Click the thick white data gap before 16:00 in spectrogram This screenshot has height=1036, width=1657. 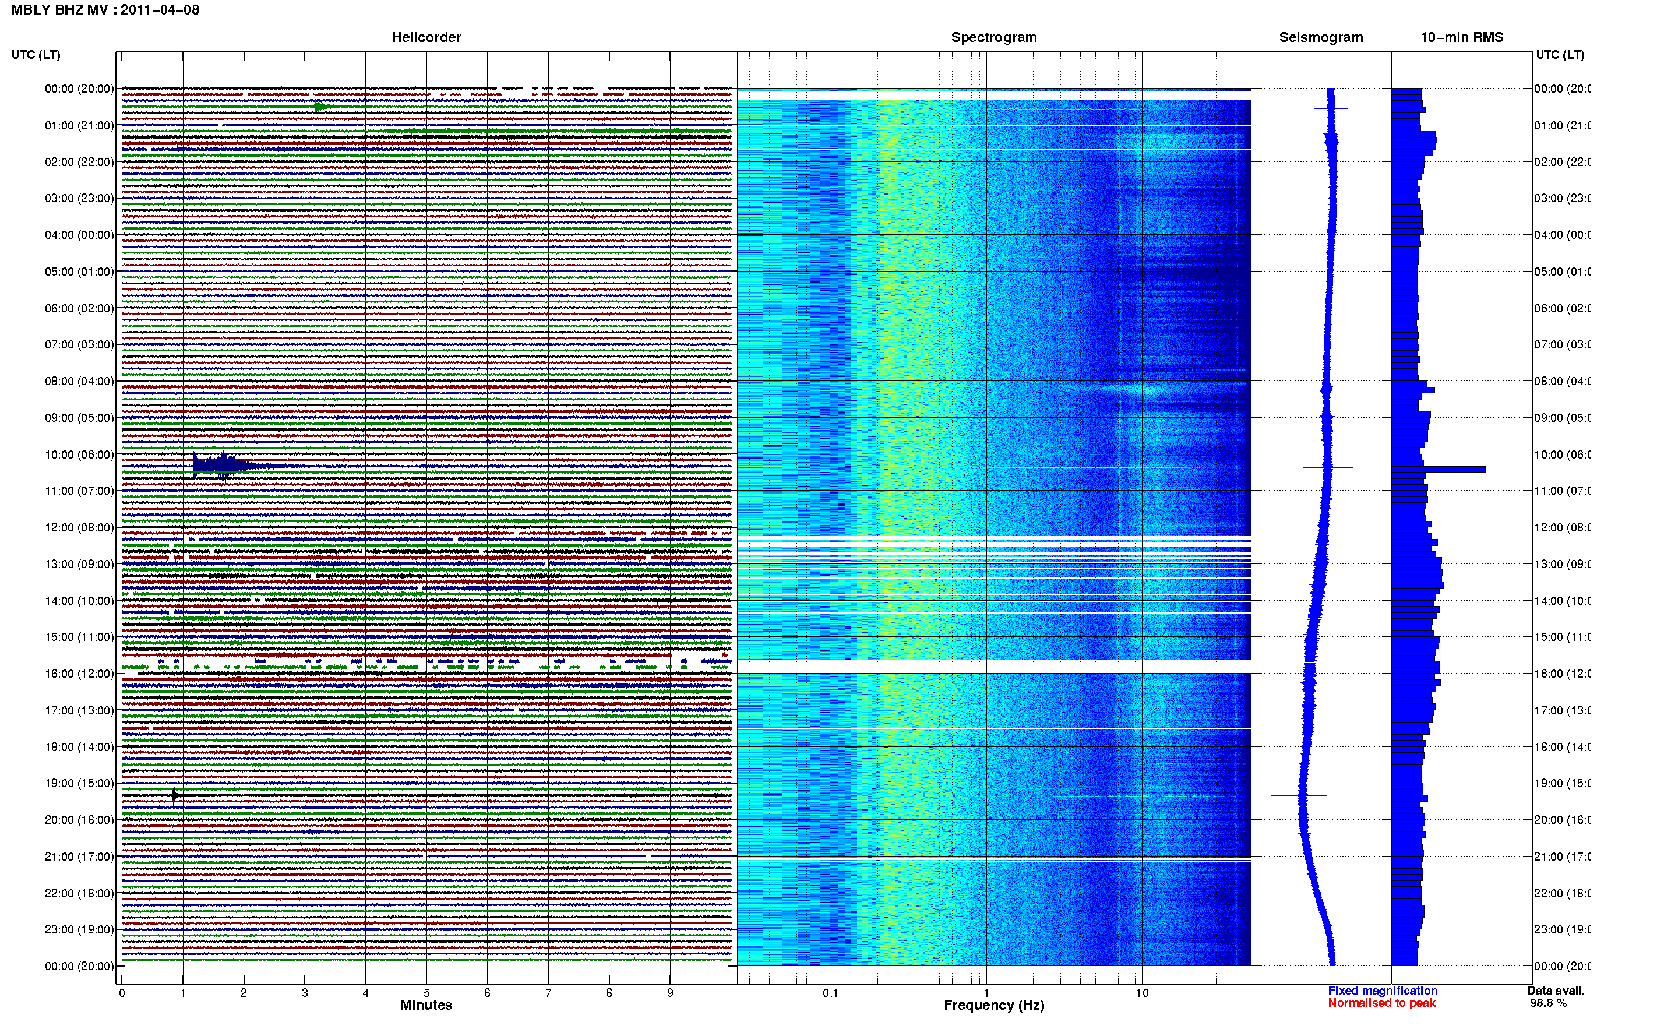(x=994, y=667)
